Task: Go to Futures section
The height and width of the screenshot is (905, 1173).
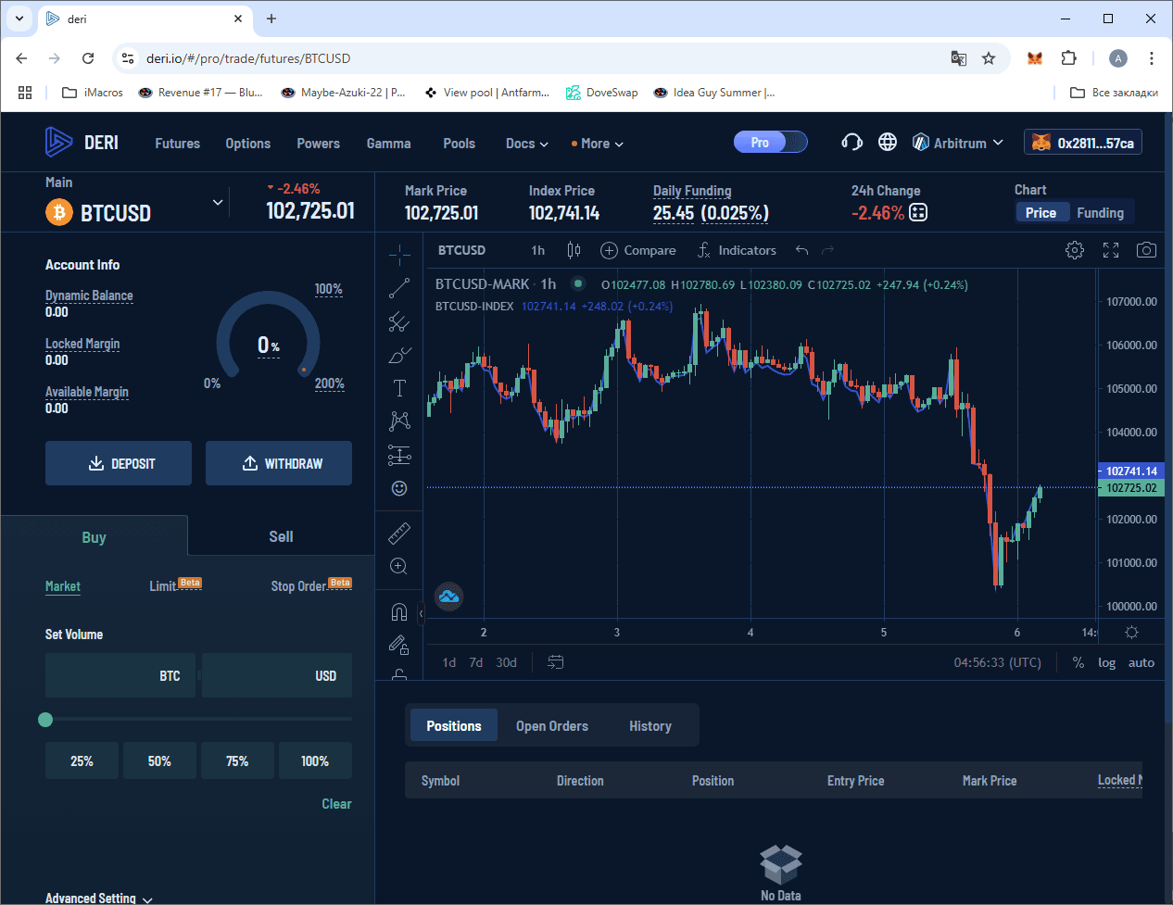Action: coord(177,144)
